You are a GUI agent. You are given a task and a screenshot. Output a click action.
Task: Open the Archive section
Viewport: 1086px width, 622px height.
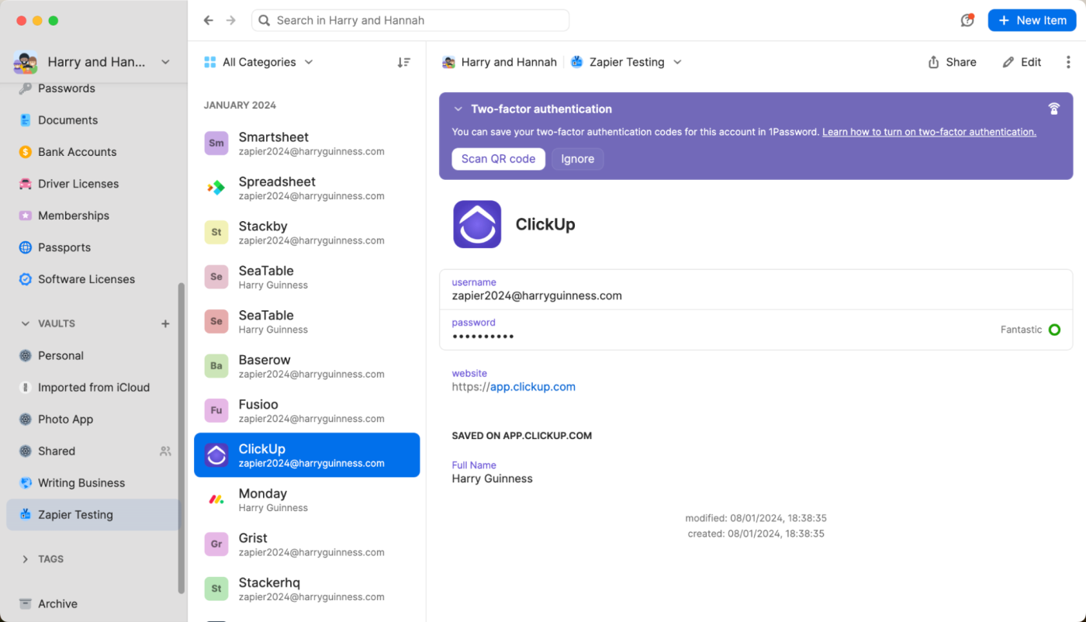tap(93, 603)
